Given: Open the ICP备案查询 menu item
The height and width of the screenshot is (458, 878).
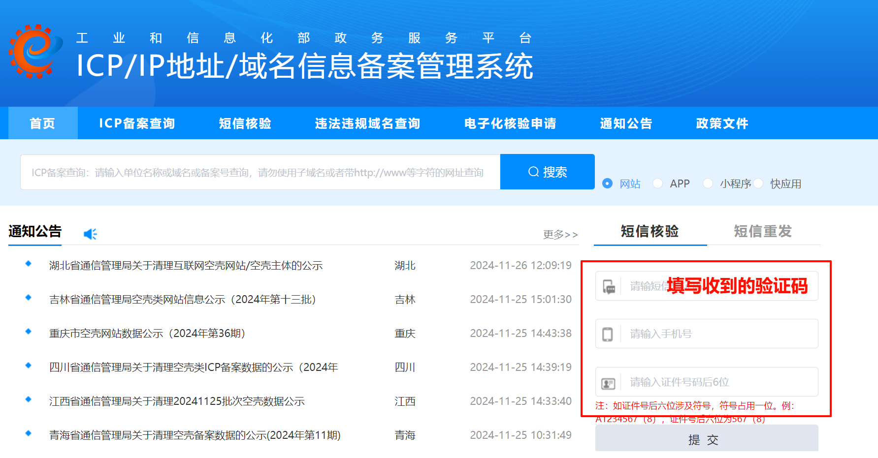Looking at the screenshot, I should [x=137, y=123].
